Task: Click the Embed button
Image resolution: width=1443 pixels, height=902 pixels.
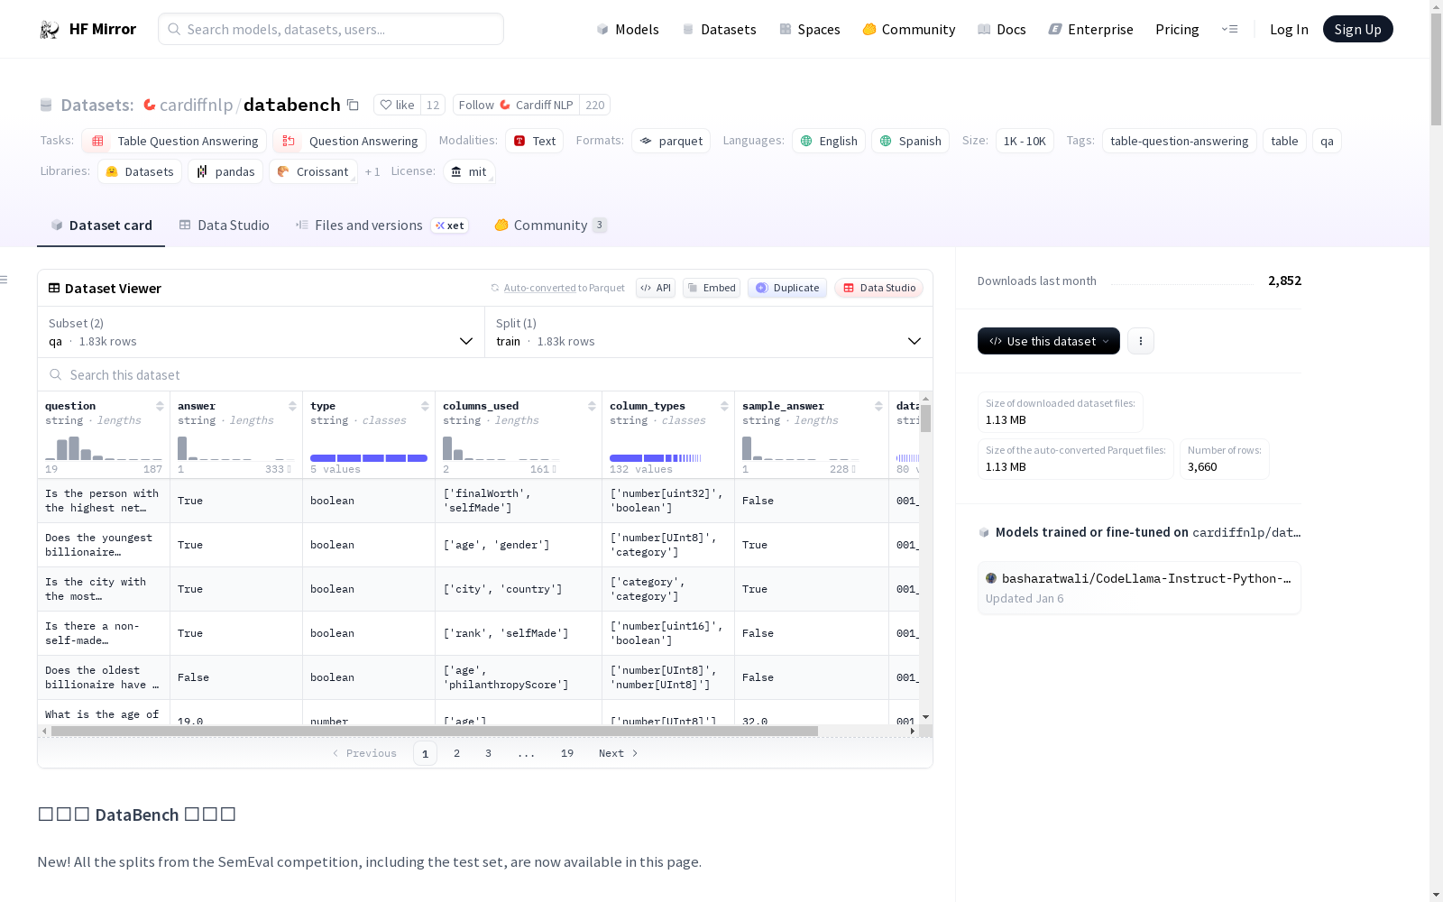Action: 712,288
